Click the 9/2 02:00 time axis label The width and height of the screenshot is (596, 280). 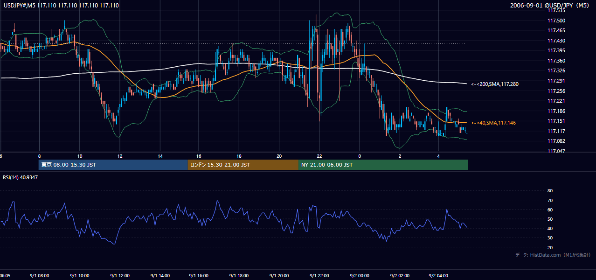point(400,276)
